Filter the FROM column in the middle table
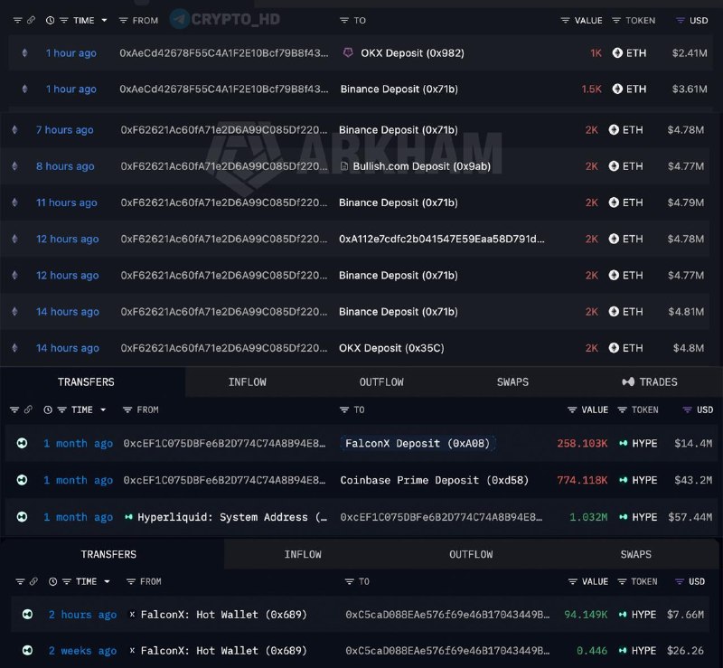723x668 pixels. click(x=127, y=409)
